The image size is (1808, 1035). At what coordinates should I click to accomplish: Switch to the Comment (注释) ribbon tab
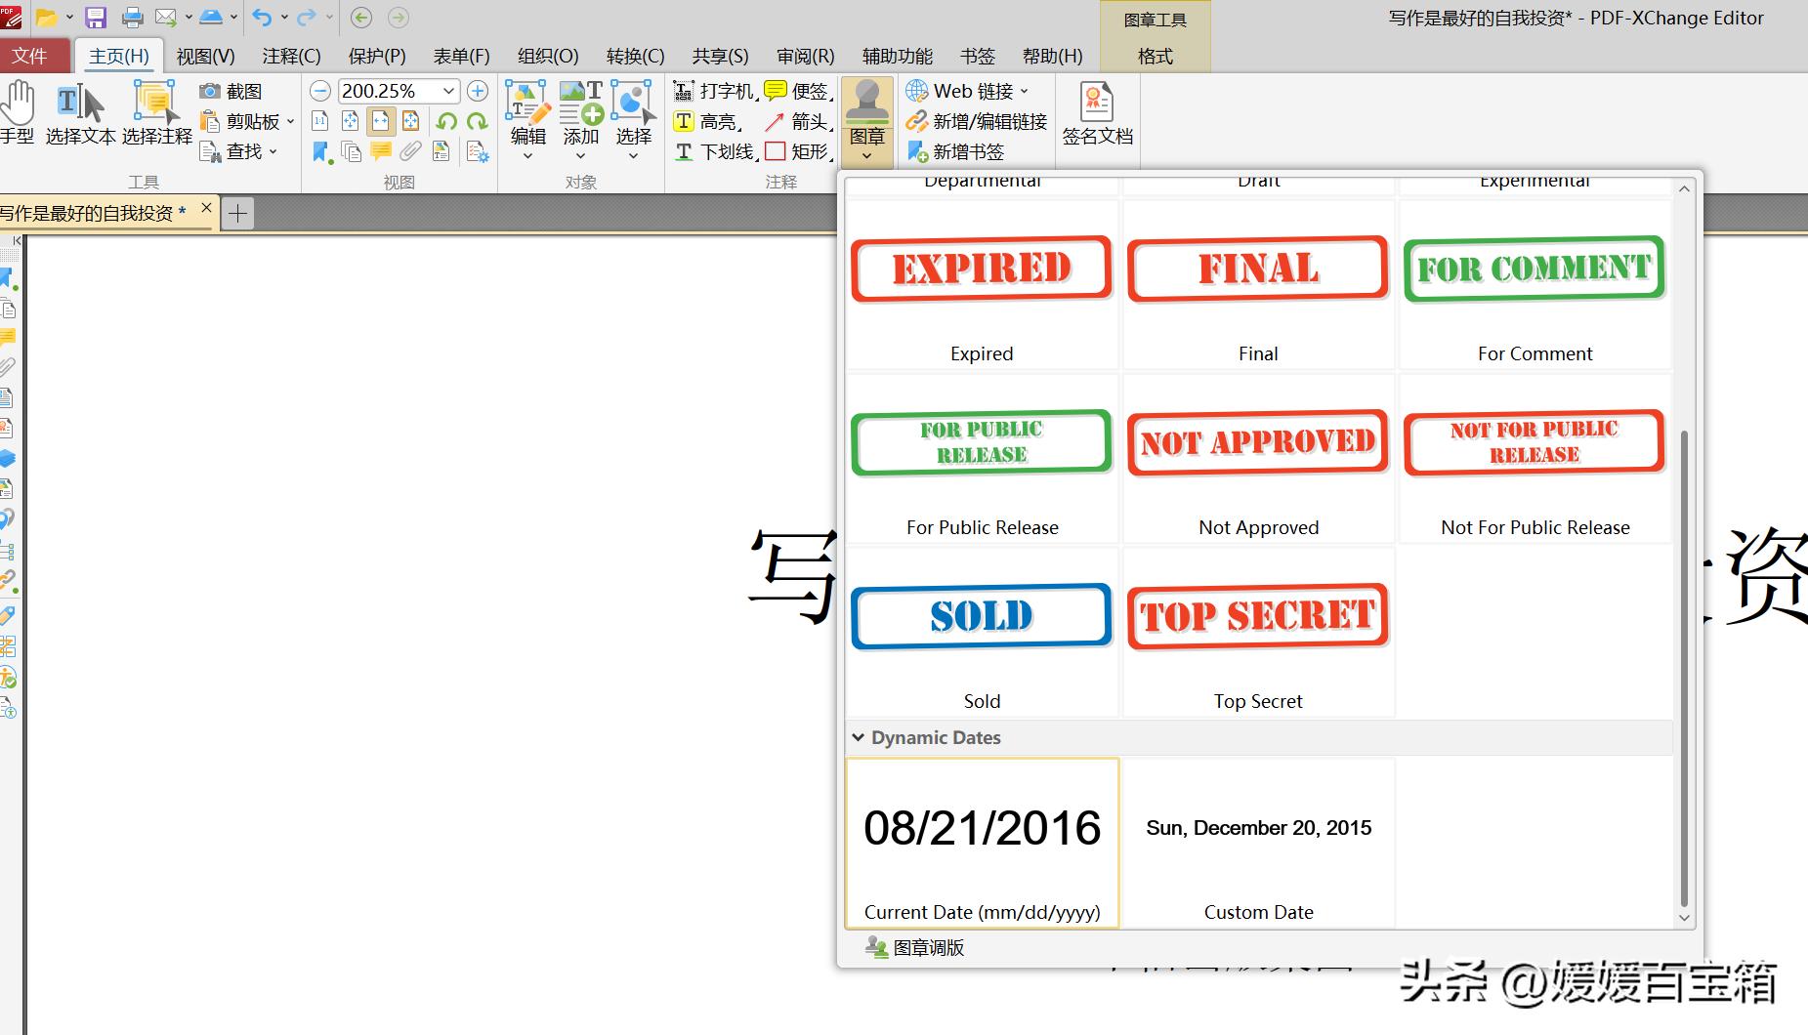point(291,57)
